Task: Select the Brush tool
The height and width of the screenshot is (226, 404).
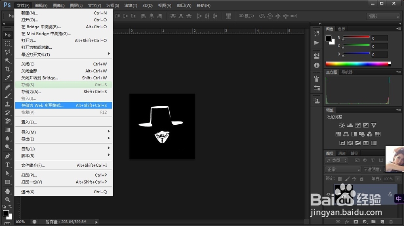Action: click(7, 96)
